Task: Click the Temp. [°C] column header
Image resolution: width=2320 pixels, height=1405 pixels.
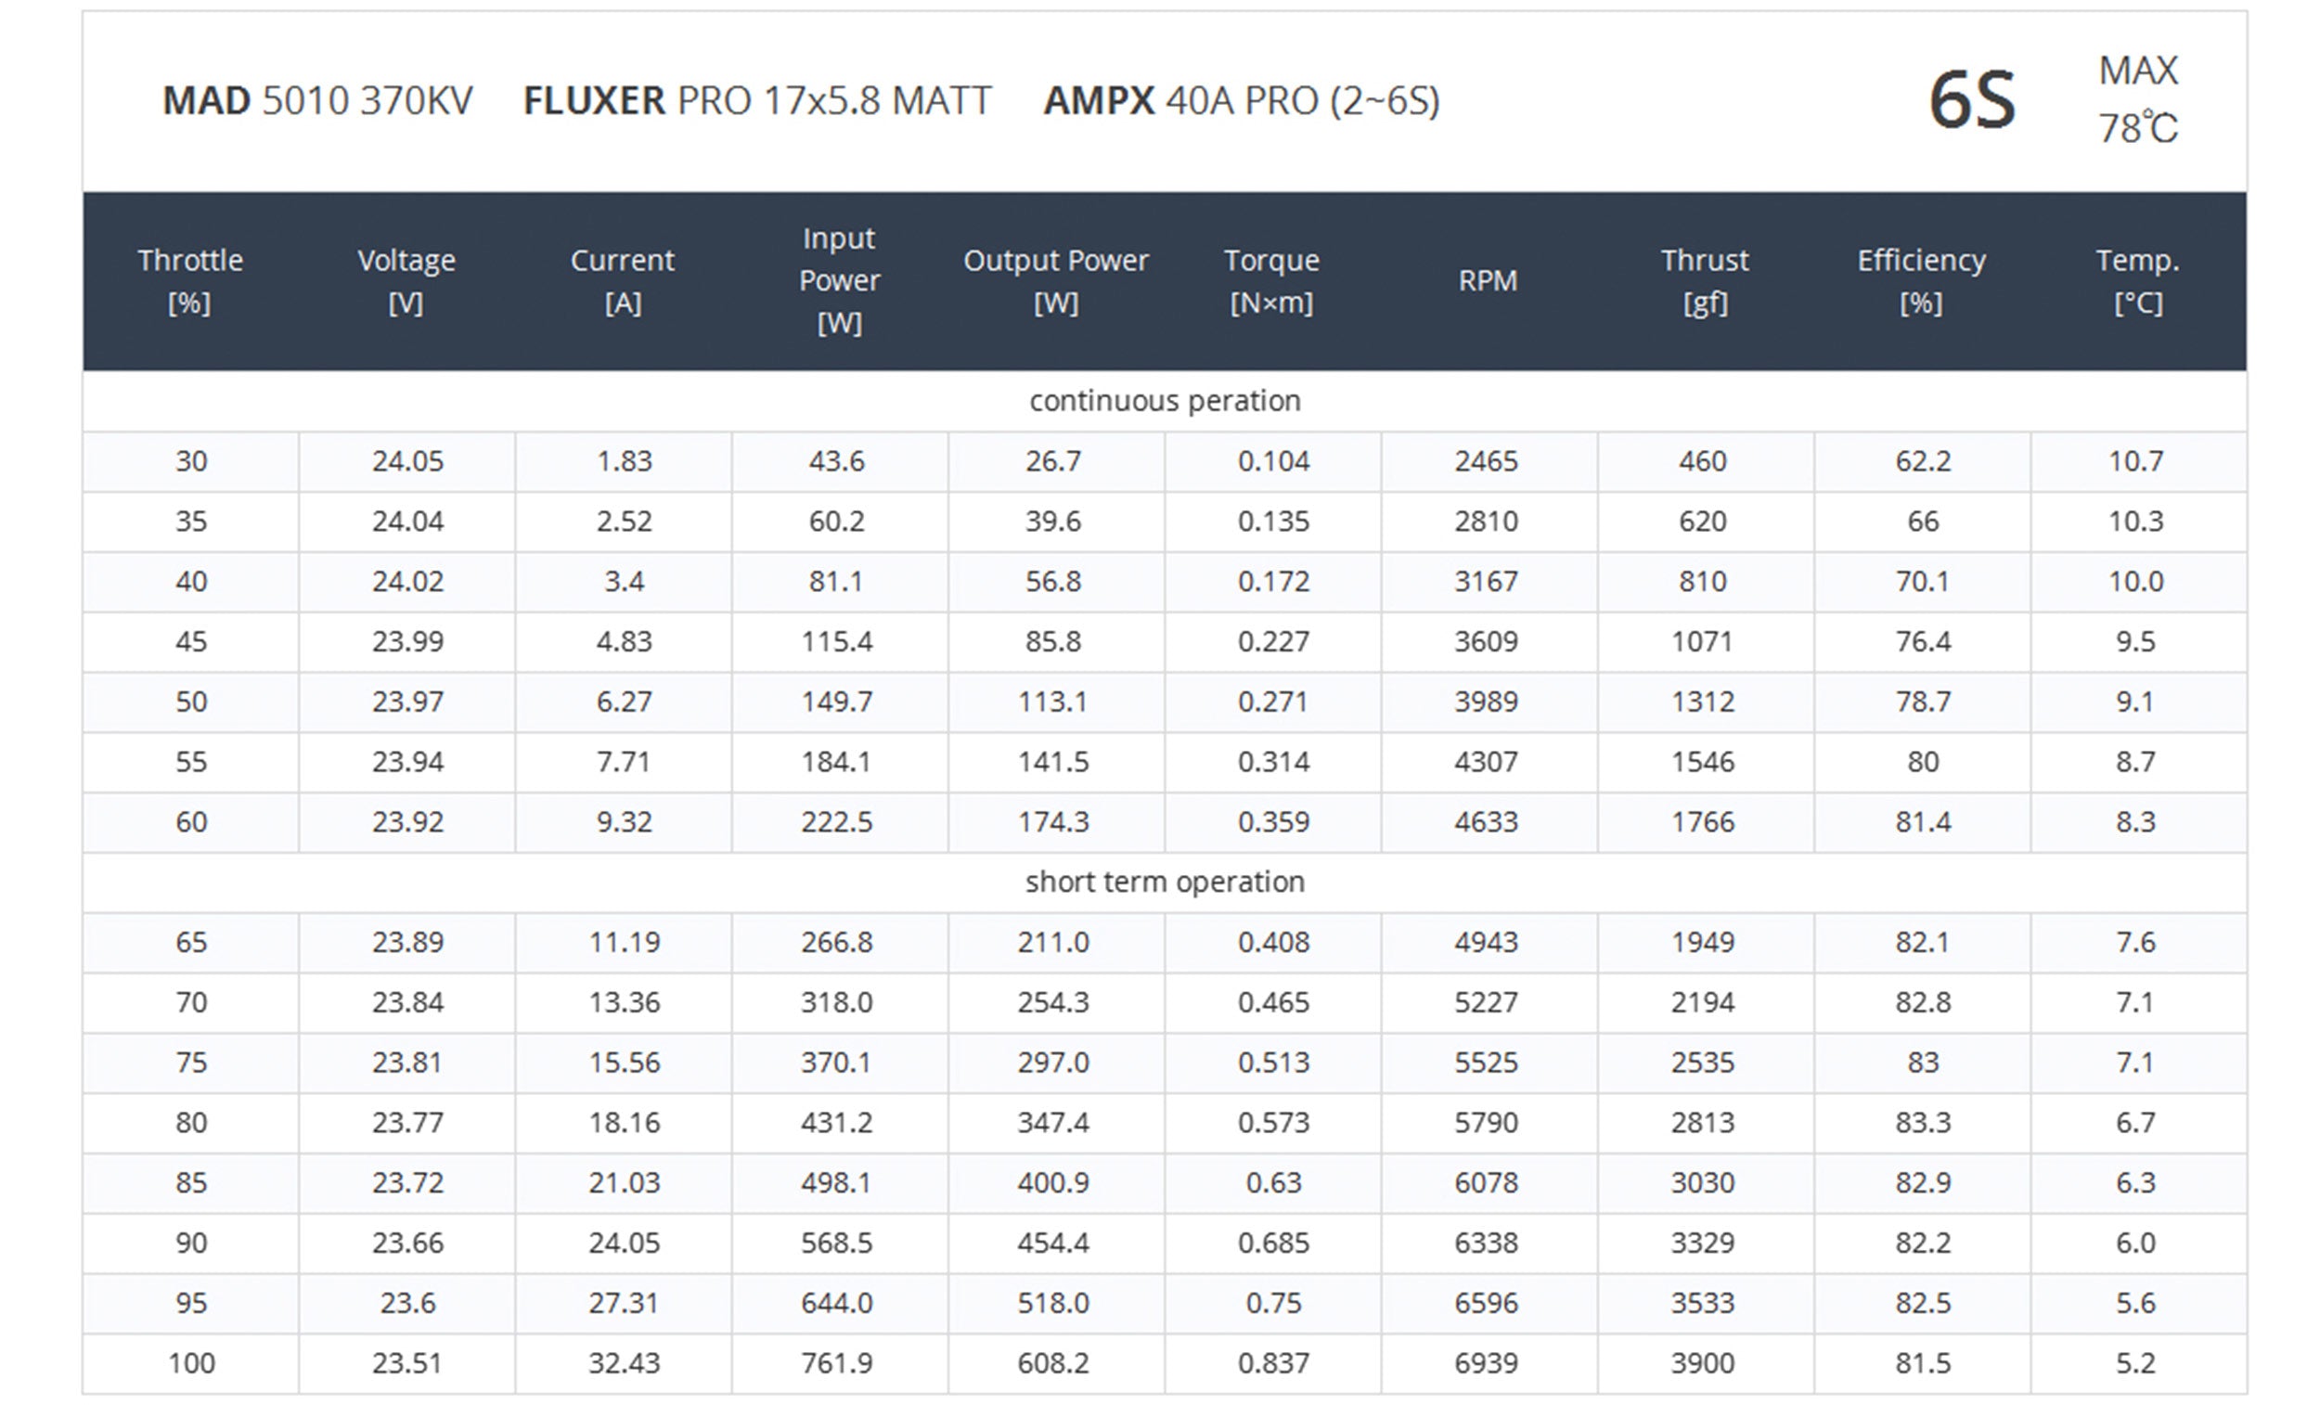Action: coord(2137,280)
